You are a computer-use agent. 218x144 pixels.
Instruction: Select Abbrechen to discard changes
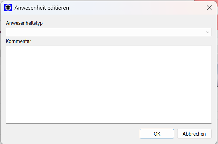tap(194, 134)
